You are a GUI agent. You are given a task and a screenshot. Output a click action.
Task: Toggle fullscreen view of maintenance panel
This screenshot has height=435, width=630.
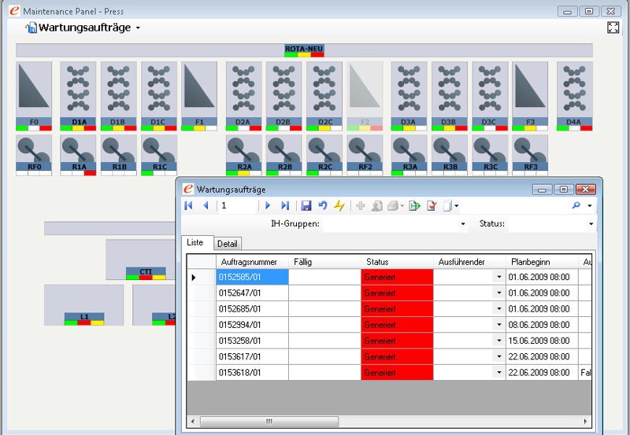(x=613, y=28)
